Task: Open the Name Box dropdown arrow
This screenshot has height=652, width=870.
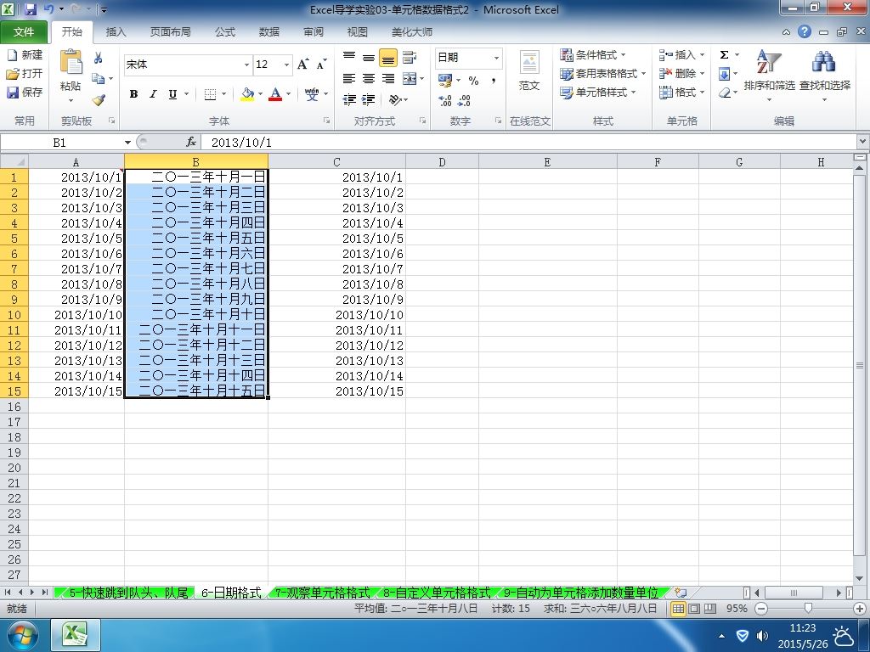Action: (x=127, y=143)
